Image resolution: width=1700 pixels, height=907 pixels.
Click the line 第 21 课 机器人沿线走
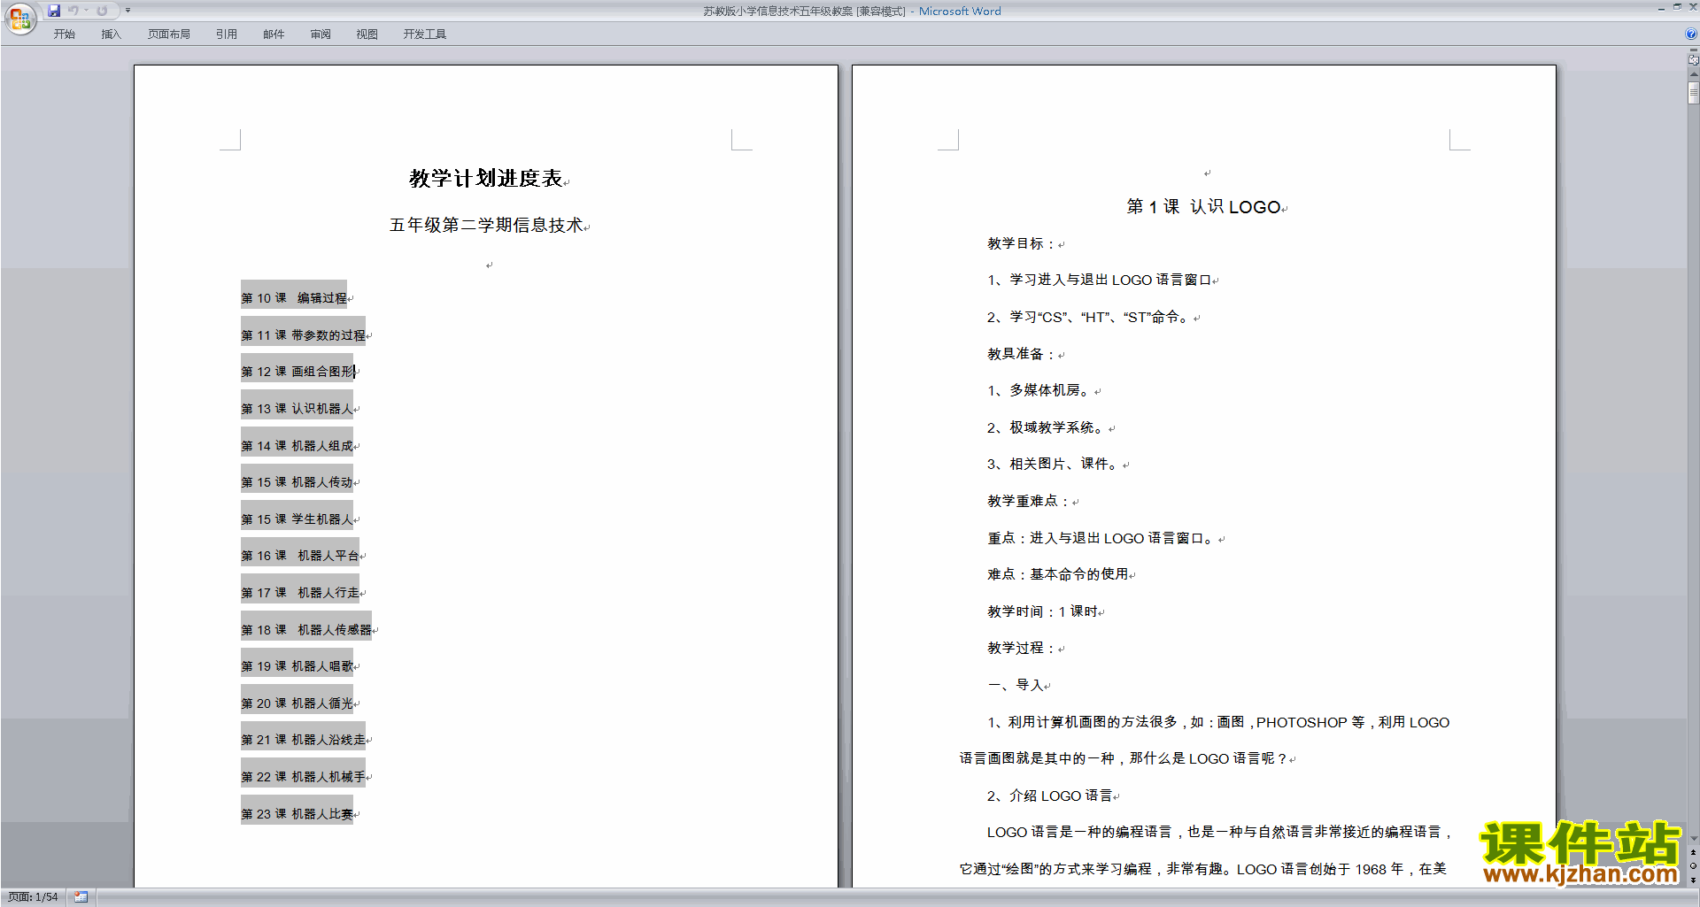coord(303,740)
